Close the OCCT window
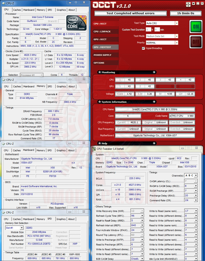 click(x=202, y=3)
